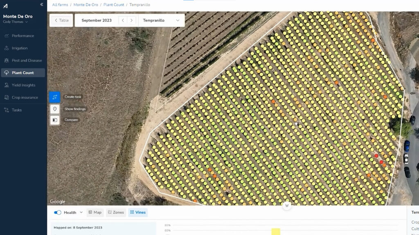The image size is (419, 235).
Task: Go to the next month
Action: [x=131, y=20]
